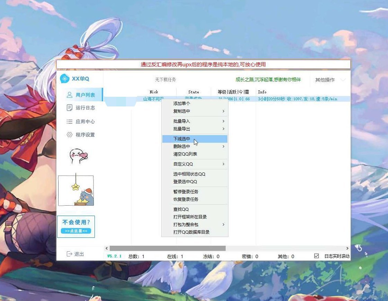Expand the 其他操作 dropdown

click(343, 80)
